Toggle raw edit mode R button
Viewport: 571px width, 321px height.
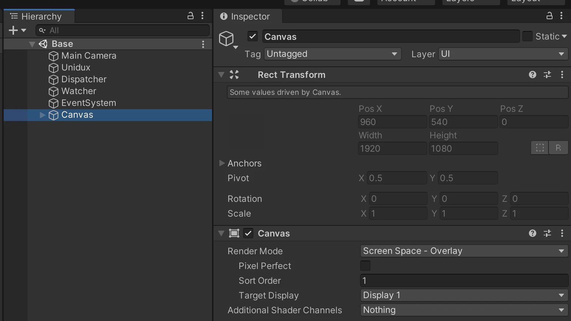tap(558, 148)
